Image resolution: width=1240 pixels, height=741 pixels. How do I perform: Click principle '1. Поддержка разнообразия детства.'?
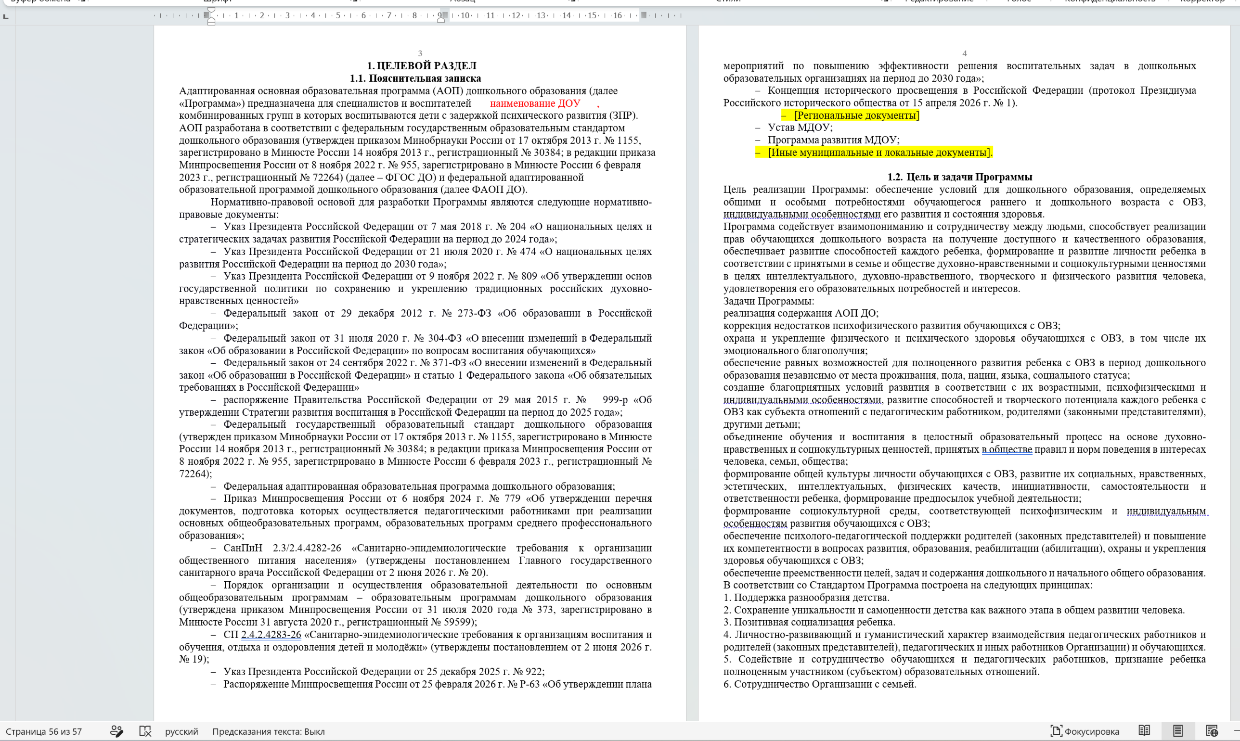click(806, 598)
